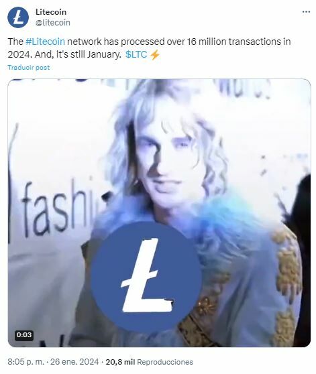
Task: Click the #Litecoin hashtag
Action: (45, 42)
